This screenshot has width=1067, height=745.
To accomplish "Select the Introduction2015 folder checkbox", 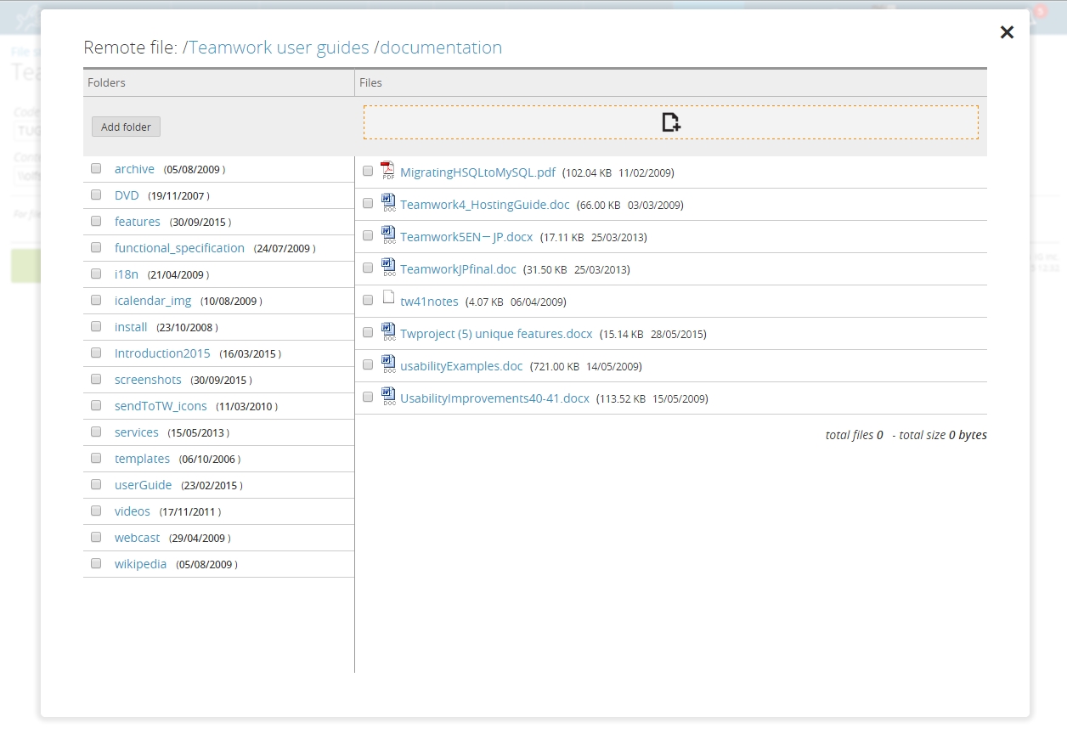I will point(96,353).
